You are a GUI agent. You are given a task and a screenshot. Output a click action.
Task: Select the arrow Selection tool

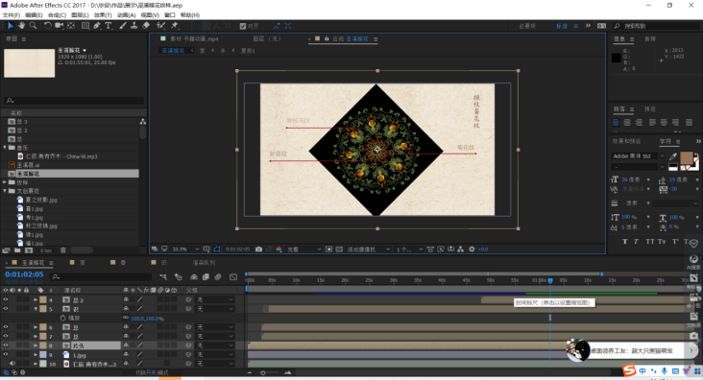11,26
